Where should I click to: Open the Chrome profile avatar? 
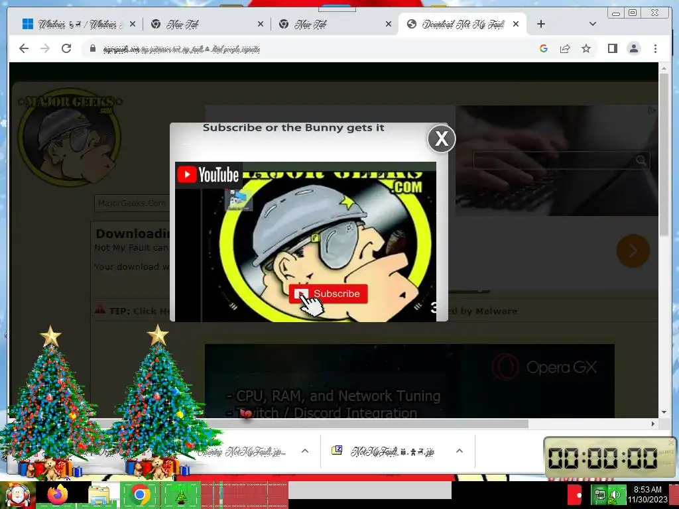(x=633, y=48)
